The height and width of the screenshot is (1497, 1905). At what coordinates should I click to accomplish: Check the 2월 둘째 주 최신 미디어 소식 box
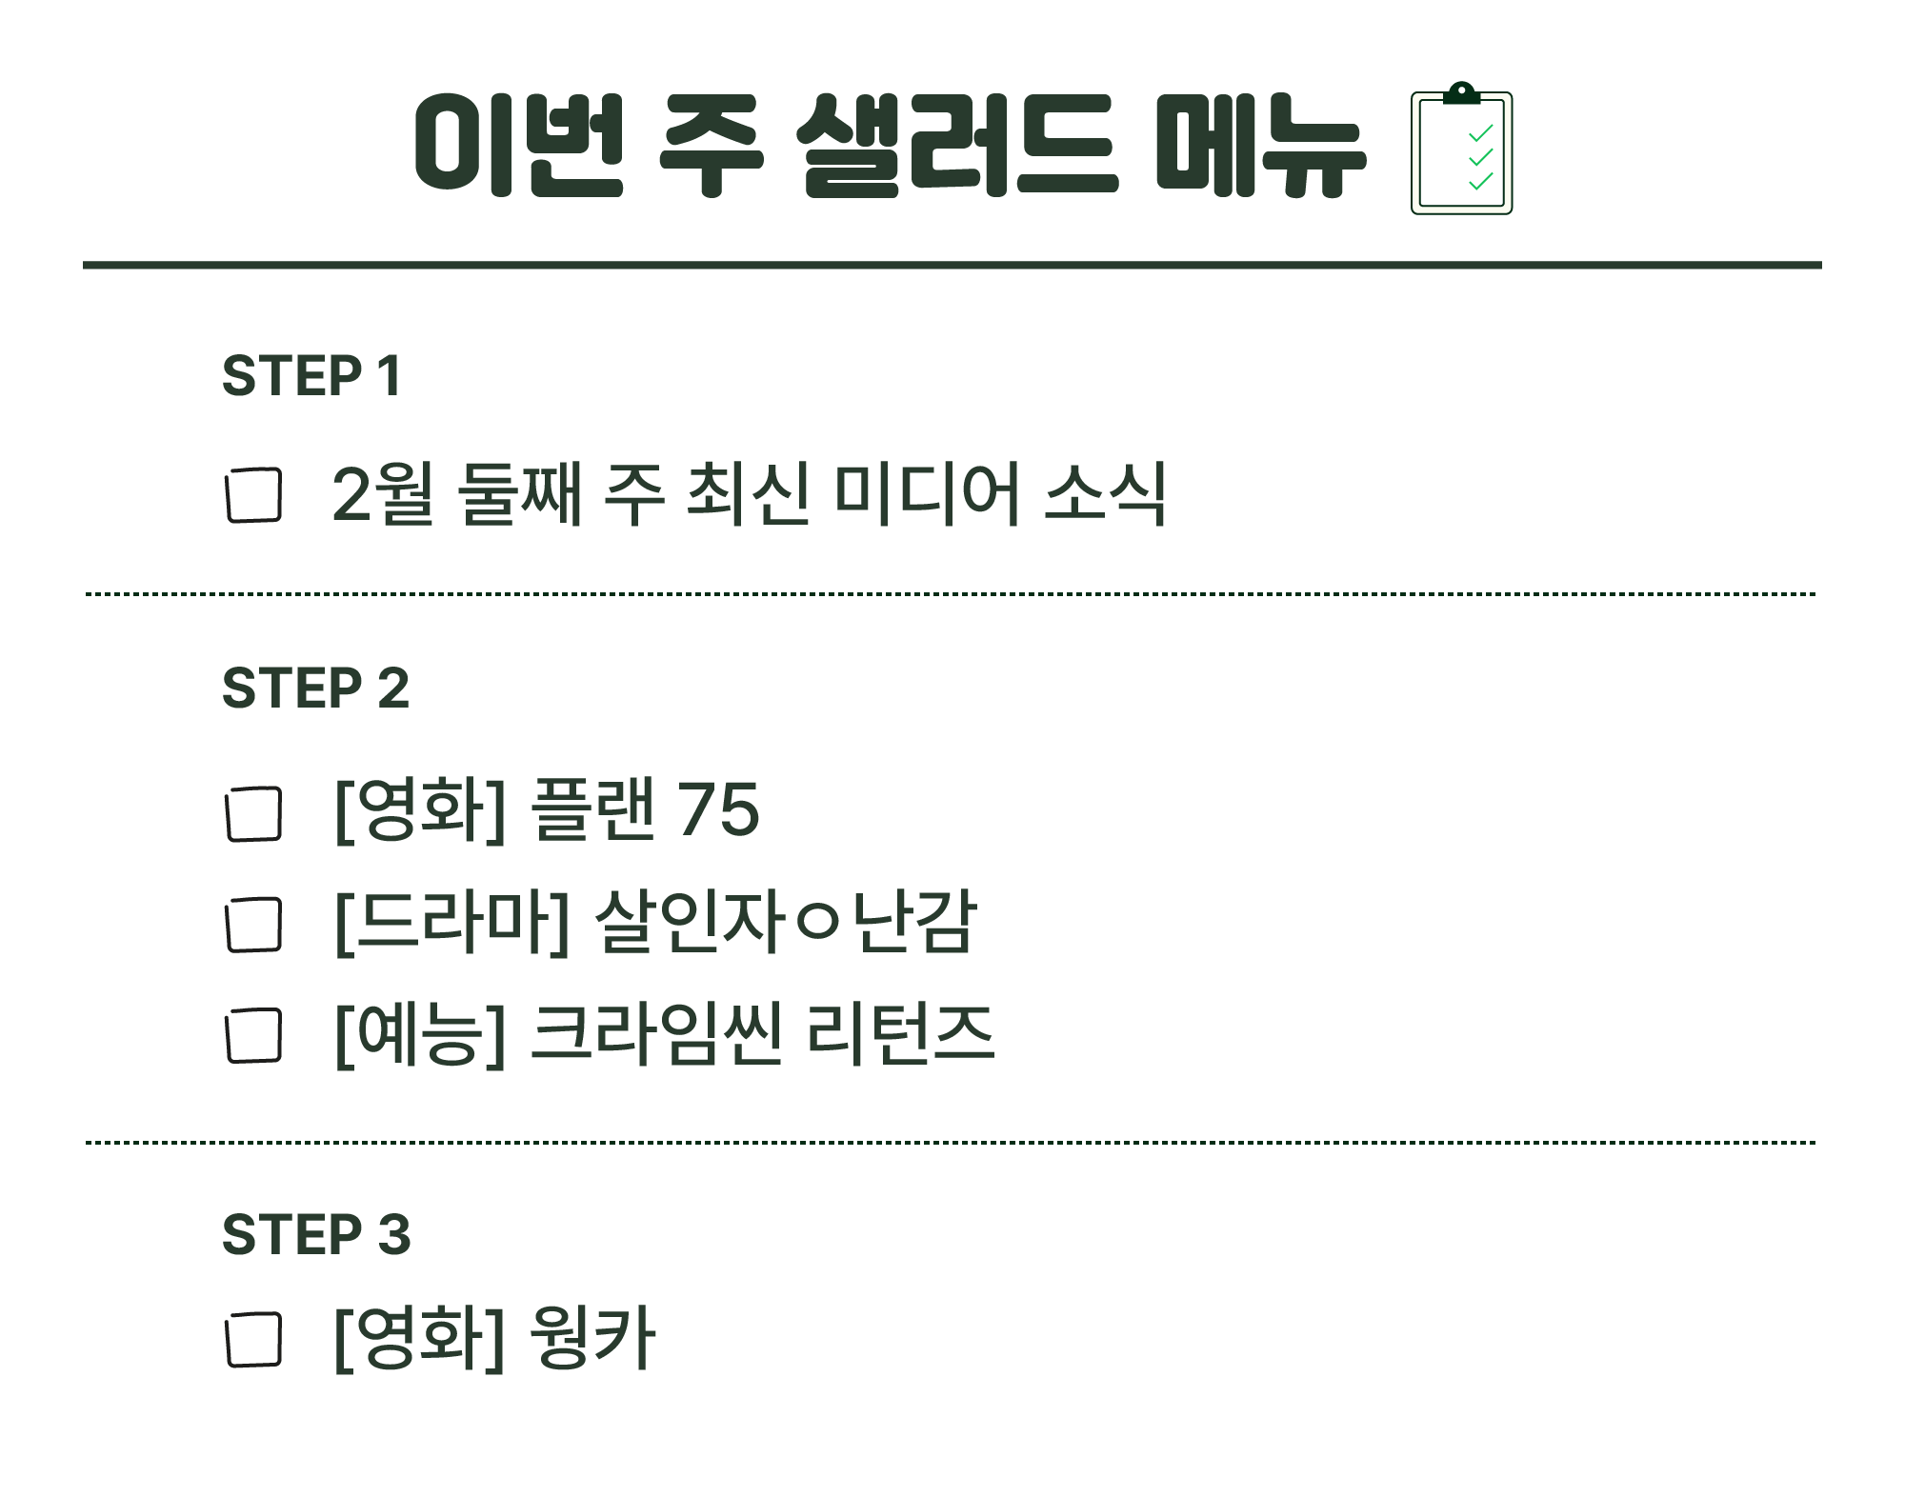[x=254, y=494]
